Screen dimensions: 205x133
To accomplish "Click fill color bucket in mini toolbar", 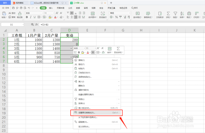I will pyautogui.click(x=82, y=53).
